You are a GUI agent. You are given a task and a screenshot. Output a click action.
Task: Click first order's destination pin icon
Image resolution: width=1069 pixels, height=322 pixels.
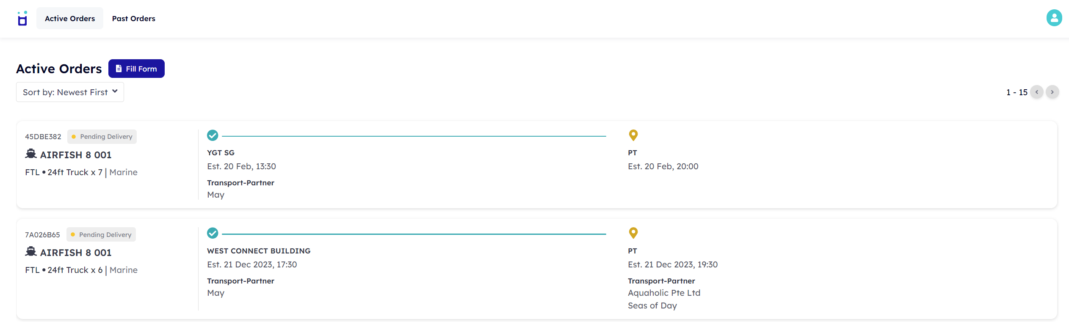click(x=633, y=135)
